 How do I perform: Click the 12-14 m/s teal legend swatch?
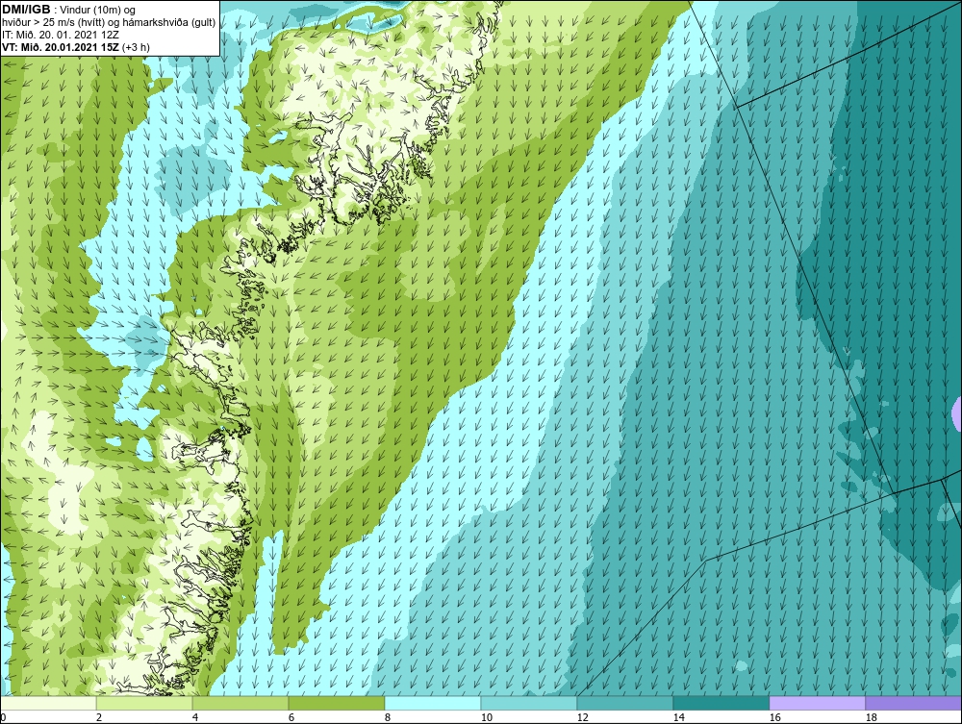coord(625,703)
